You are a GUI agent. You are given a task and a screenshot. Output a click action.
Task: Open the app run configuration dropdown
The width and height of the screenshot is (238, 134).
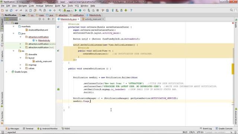point(68,10)
